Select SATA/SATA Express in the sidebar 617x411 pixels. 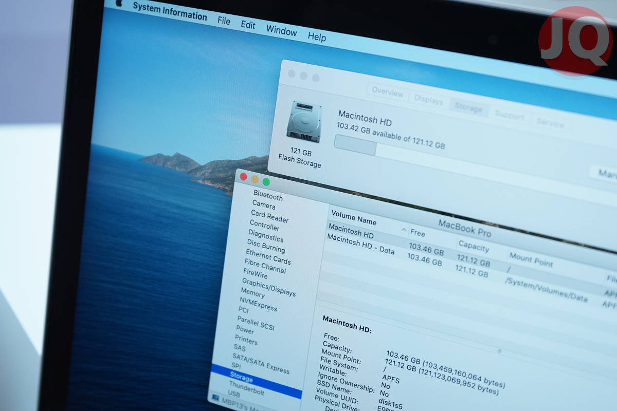click(261, 363)
